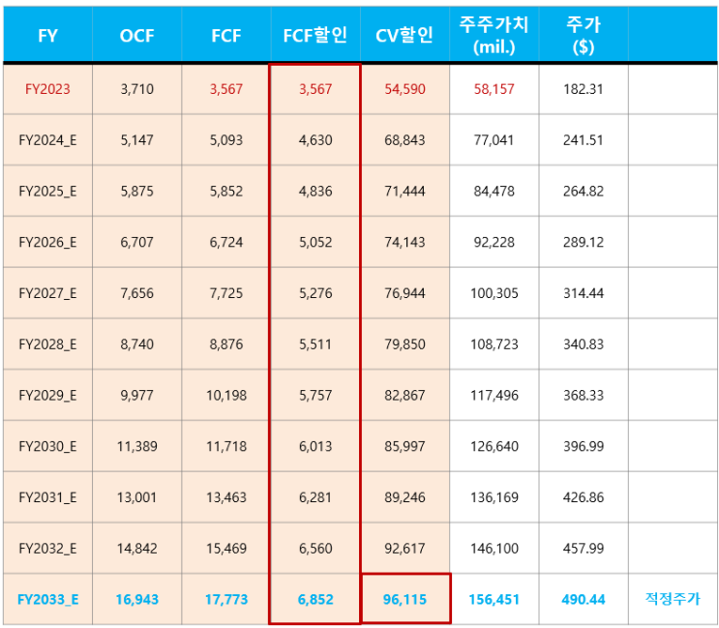Image resolution: width=719 pixels, height=628 pixels.
Task: Click the OCF column header
Action: (136, 35)
